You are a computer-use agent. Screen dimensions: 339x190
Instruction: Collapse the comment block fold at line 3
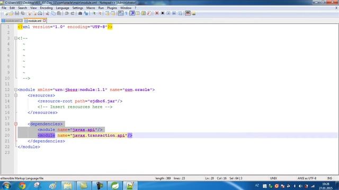16,38
